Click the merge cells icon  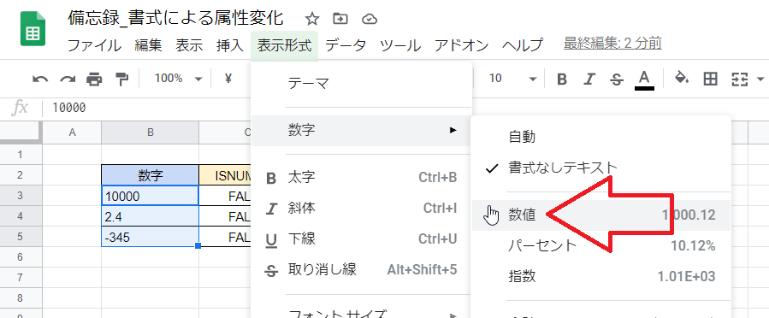tap(739, 79)
